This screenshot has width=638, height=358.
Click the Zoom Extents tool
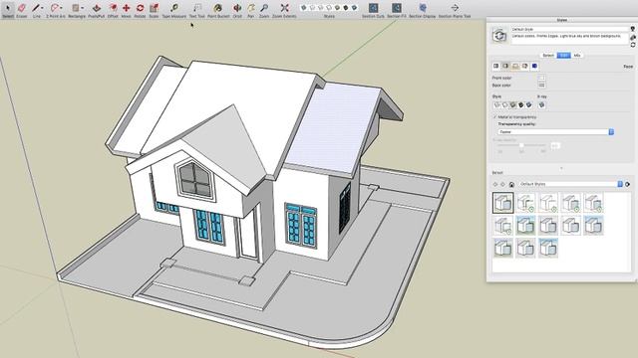(284, 8)
